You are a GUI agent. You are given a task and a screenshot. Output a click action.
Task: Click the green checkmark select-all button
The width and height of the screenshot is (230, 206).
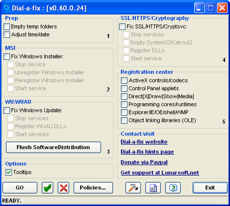(x=47, y=188)
